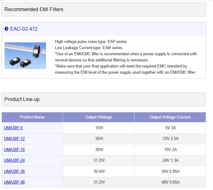
Task: Click the 5V 3A output cell
Action: click(x=170, y=128)
